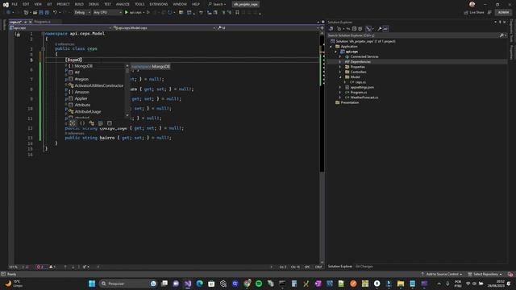Switch to the Program.cs editor tab
The image size is (516, 290).
click(x=43, y=22)
